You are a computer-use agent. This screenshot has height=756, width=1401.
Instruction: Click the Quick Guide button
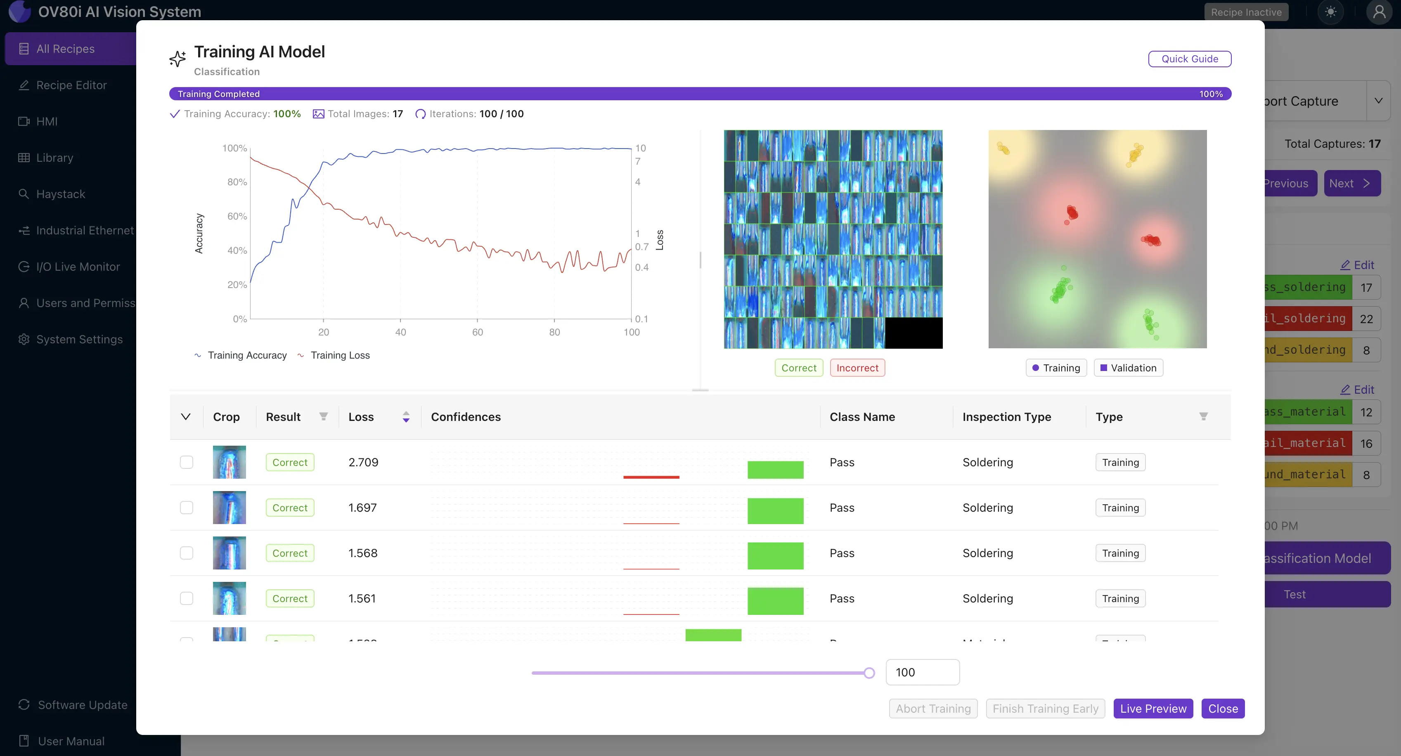[x=1189, y=59]
